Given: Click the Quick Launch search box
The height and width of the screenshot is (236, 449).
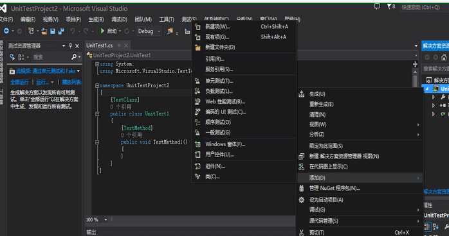Looking at the screenshot, I should tap(425, 8).
